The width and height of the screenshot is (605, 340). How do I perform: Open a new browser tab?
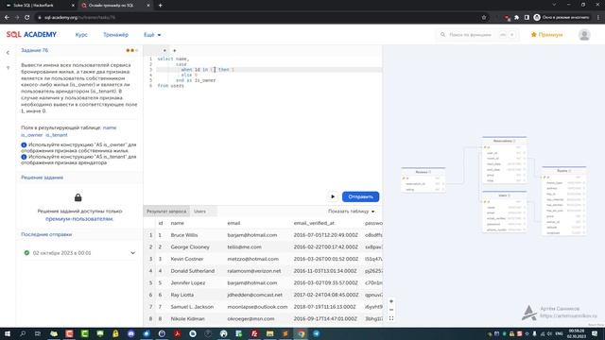[x=160, y=6]
